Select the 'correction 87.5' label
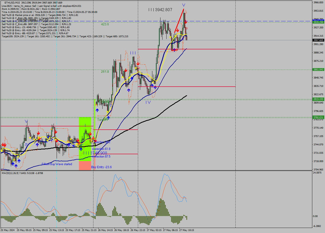 click(101, 157)
